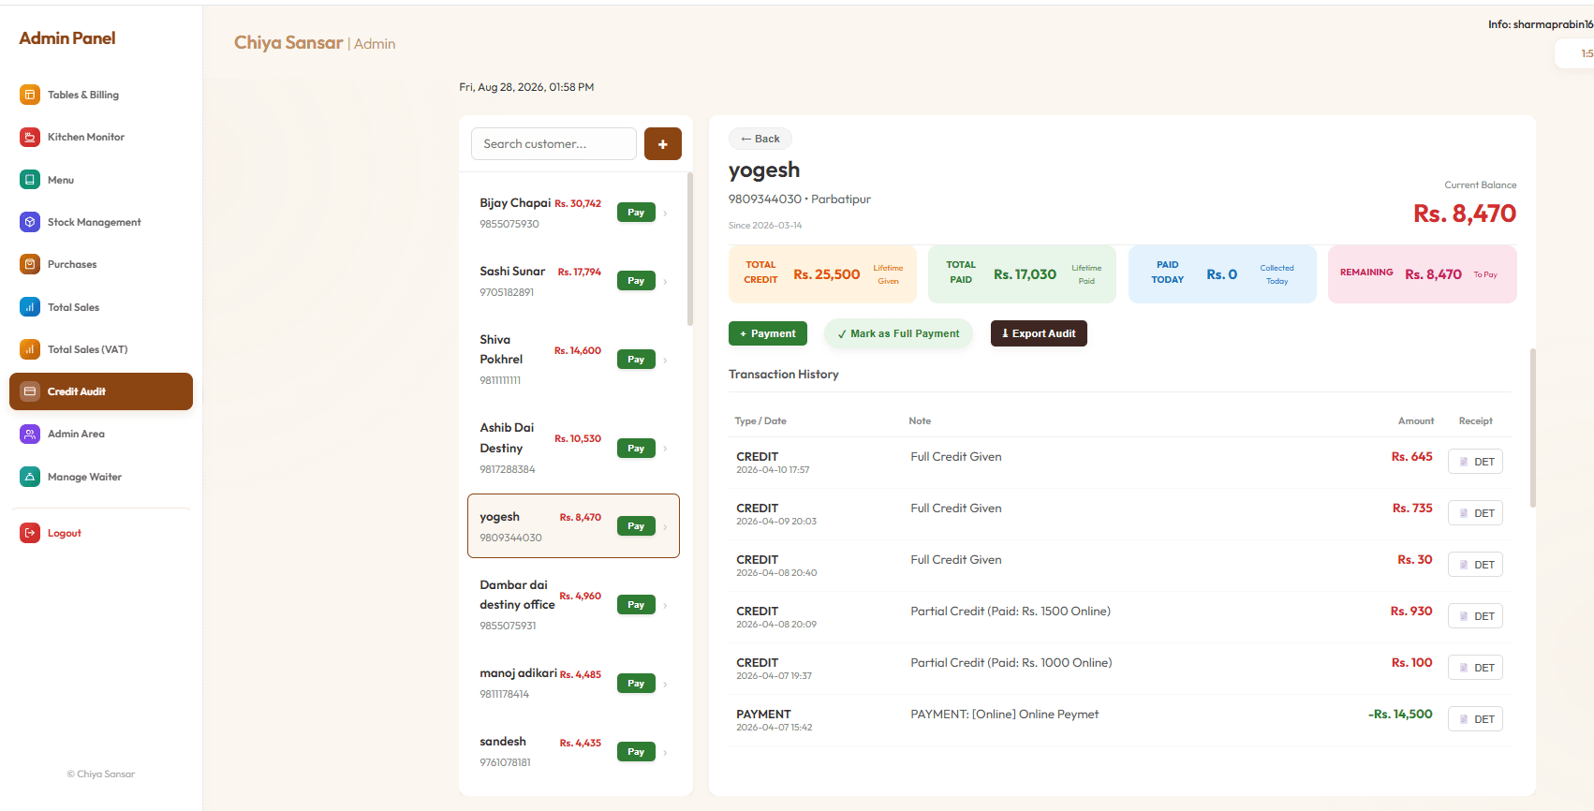1594x811 pixels.
Task: Click Total Sales (VAT) chart icon
Action: 30,349
